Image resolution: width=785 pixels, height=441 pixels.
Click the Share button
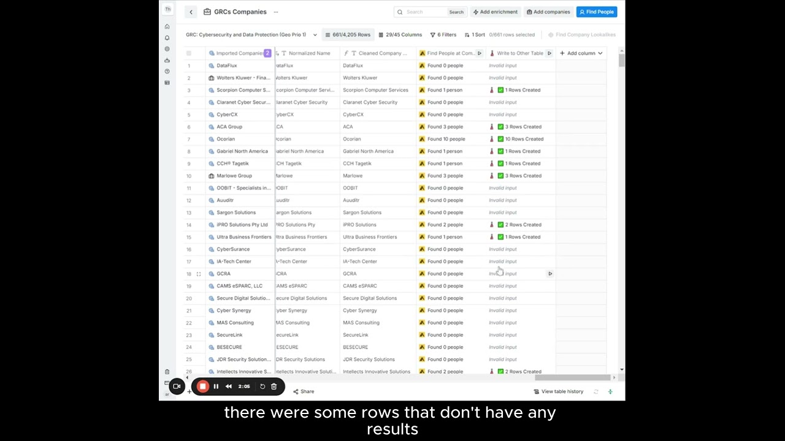(x=303, y=391)
